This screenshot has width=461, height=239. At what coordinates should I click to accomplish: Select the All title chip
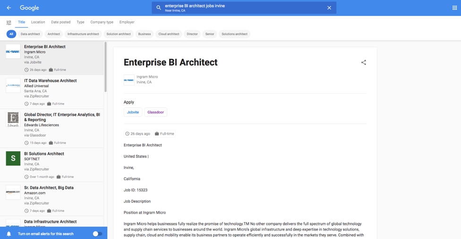pos(11,34)
